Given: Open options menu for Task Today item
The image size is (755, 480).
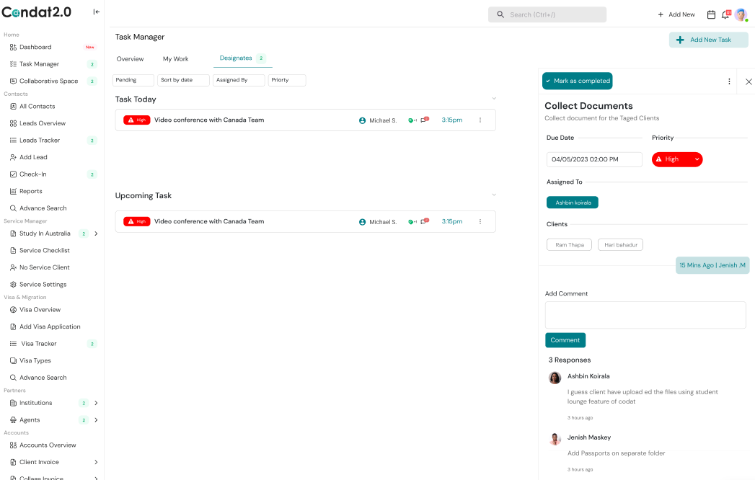Looking at the screenshot, I should click(480, 120).
